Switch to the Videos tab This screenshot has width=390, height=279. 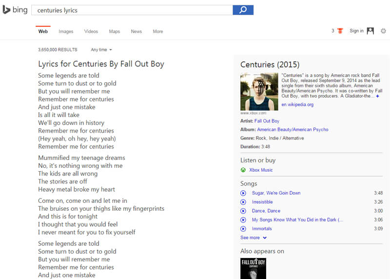pos(91,31)
